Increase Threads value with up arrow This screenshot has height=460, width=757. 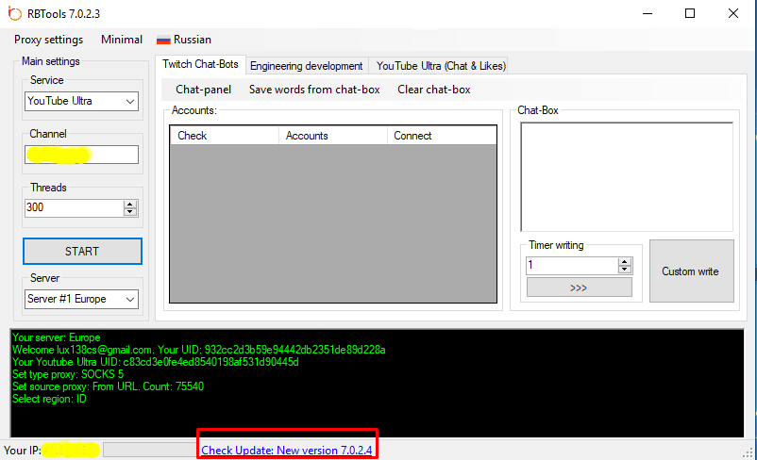click(129, 204)
